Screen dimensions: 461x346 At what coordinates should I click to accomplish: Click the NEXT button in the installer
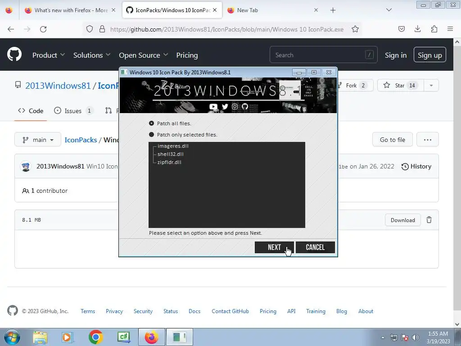(274, 247)
